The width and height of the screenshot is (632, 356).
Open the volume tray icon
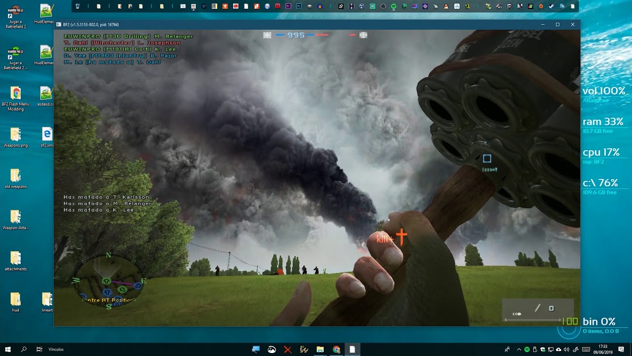[x=566, y=349]
